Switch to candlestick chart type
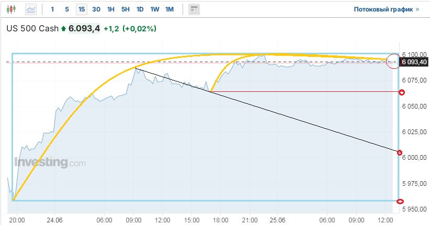The image size is (430, 225). [13, 9]
